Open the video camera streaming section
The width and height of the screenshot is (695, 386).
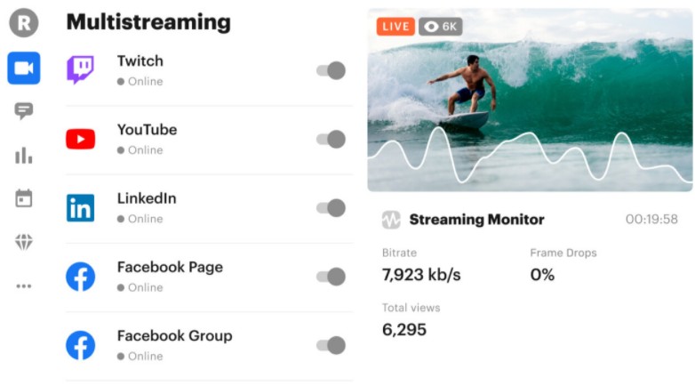[x=24, y=68]
